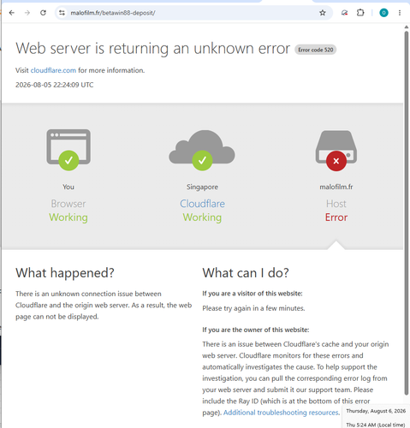Viewport: 410px width, 428px height.
Task: Click the host server error icon
Action: coord(336,151)
